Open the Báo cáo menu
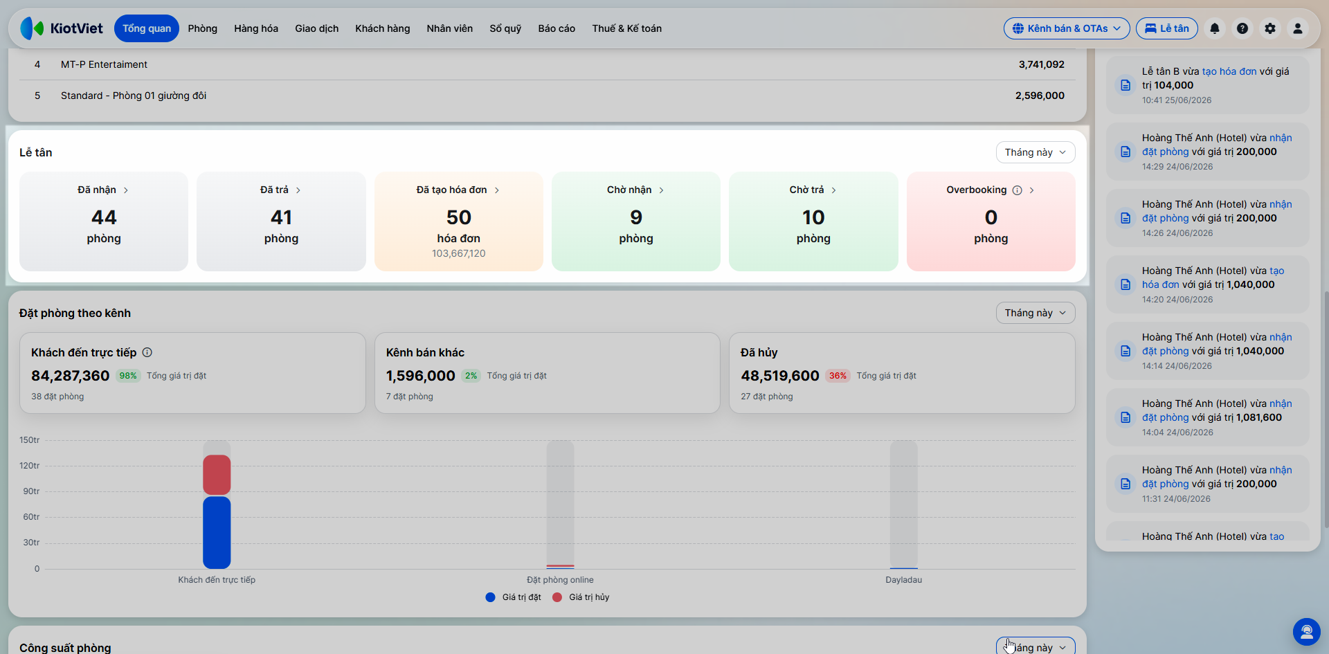 (x=557, y=28)
